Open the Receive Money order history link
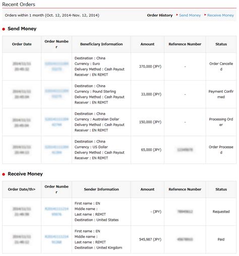Image resolution: width=239 pixels, height=256 pixels. tap(220, 15)
